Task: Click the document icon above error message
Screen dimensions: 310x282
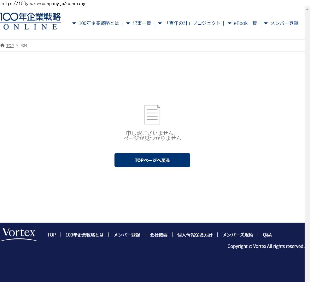Action: (152, 115)
